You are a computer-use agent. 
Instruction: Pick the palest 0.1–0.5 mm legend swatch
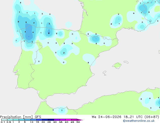coord(4,120)
